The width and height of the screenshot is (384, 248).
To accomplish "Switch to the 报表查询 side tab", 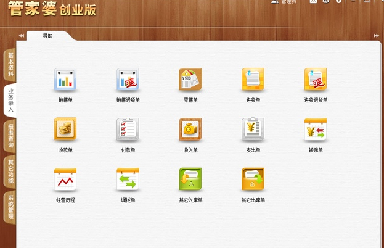I will pyautogui.click(x=10, y=136).
